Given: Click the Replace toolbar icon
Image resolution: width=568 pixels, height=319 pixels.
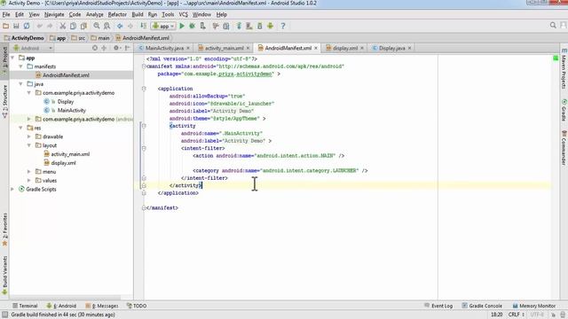Looking at the screenshot, I should [106, 26].
